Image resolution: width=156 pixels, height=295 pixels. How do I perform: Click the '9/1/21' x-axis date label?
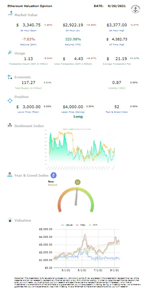[115, 270]
